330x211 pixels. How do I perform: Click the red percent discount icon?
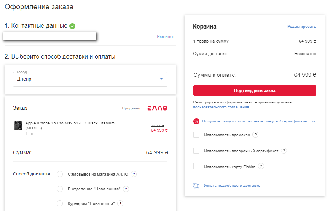pyautogui.click(x=196, y=121)
